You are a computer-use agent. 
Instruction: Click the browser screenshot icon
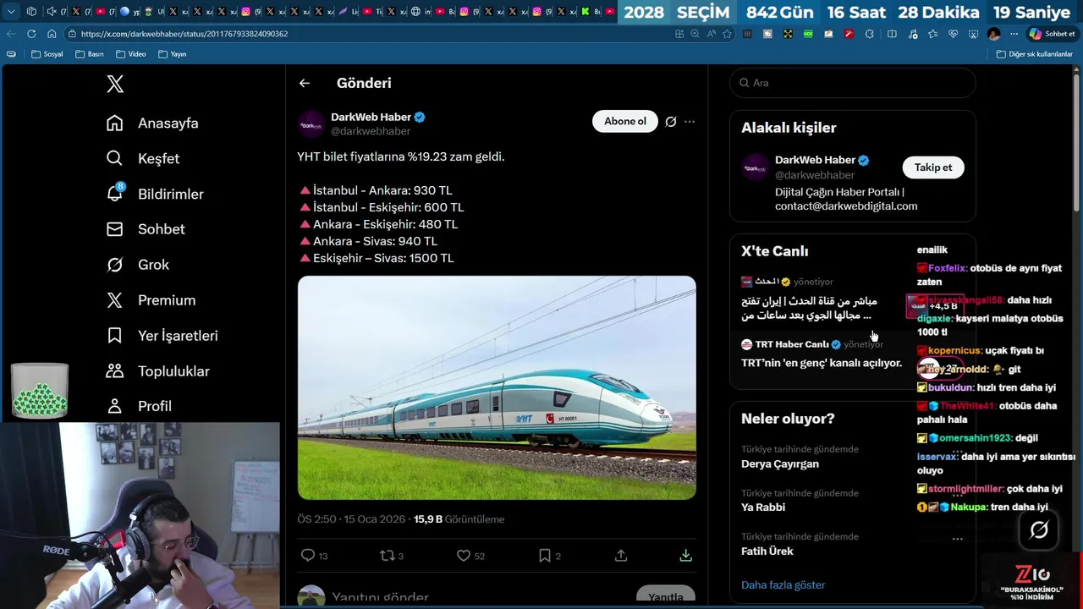pos(973,34)
